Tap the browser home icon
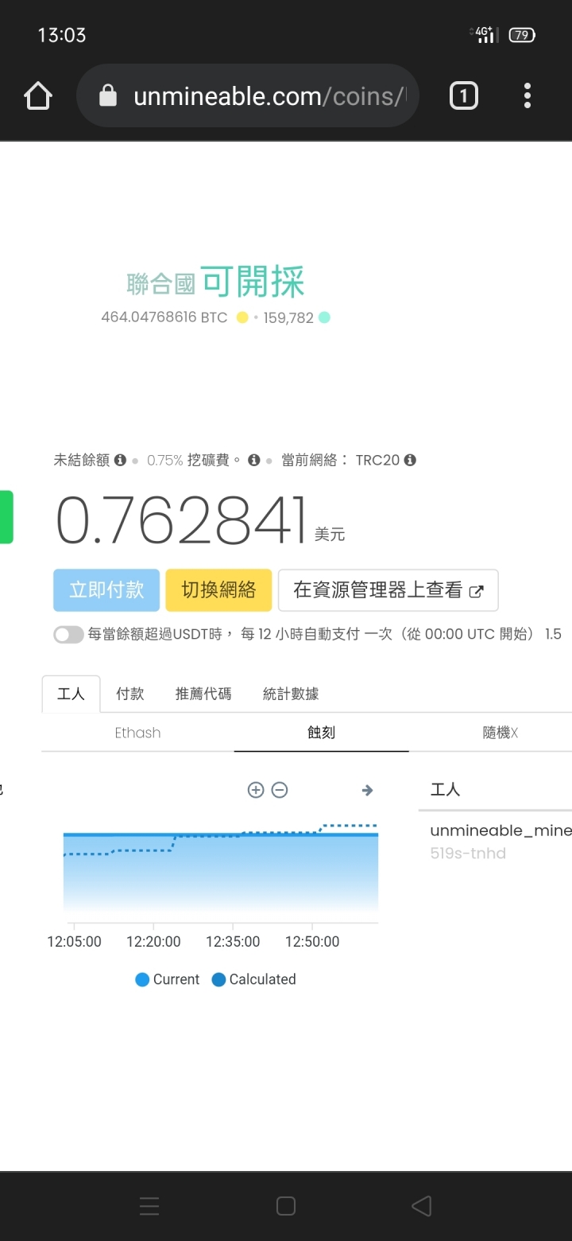The height and width of the screenshot is (1241, 572). 38,96
